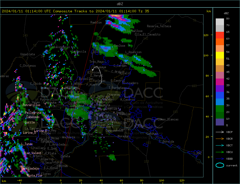Click the Composite Tracks timestamp header line
Screen dimensions: 240x184
(x=75, y=11)
